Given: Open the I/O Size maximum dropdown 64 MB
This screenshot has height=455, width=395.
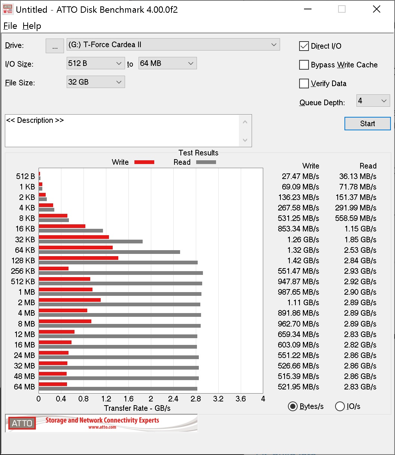Looking at the screenshot, I should [167, 63].
